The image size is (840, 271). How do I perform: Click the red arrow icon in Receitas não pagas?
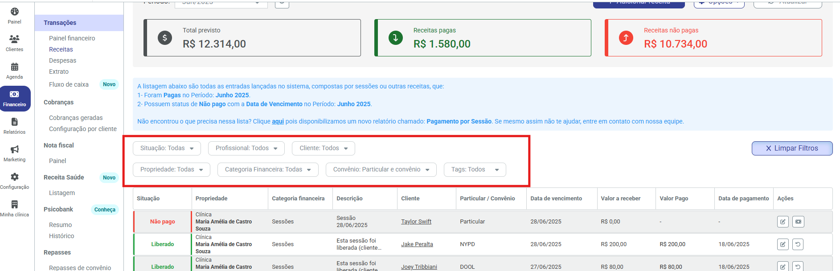626,38
